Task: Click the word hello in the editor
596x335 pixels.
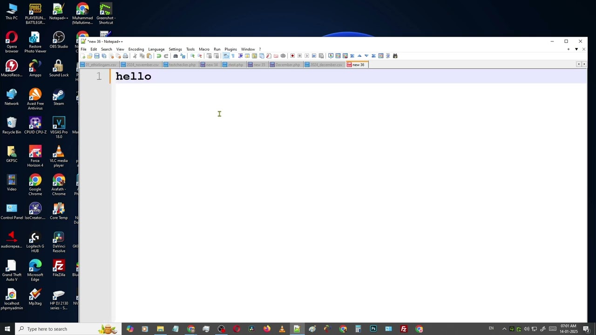Action: coord(133,76)
